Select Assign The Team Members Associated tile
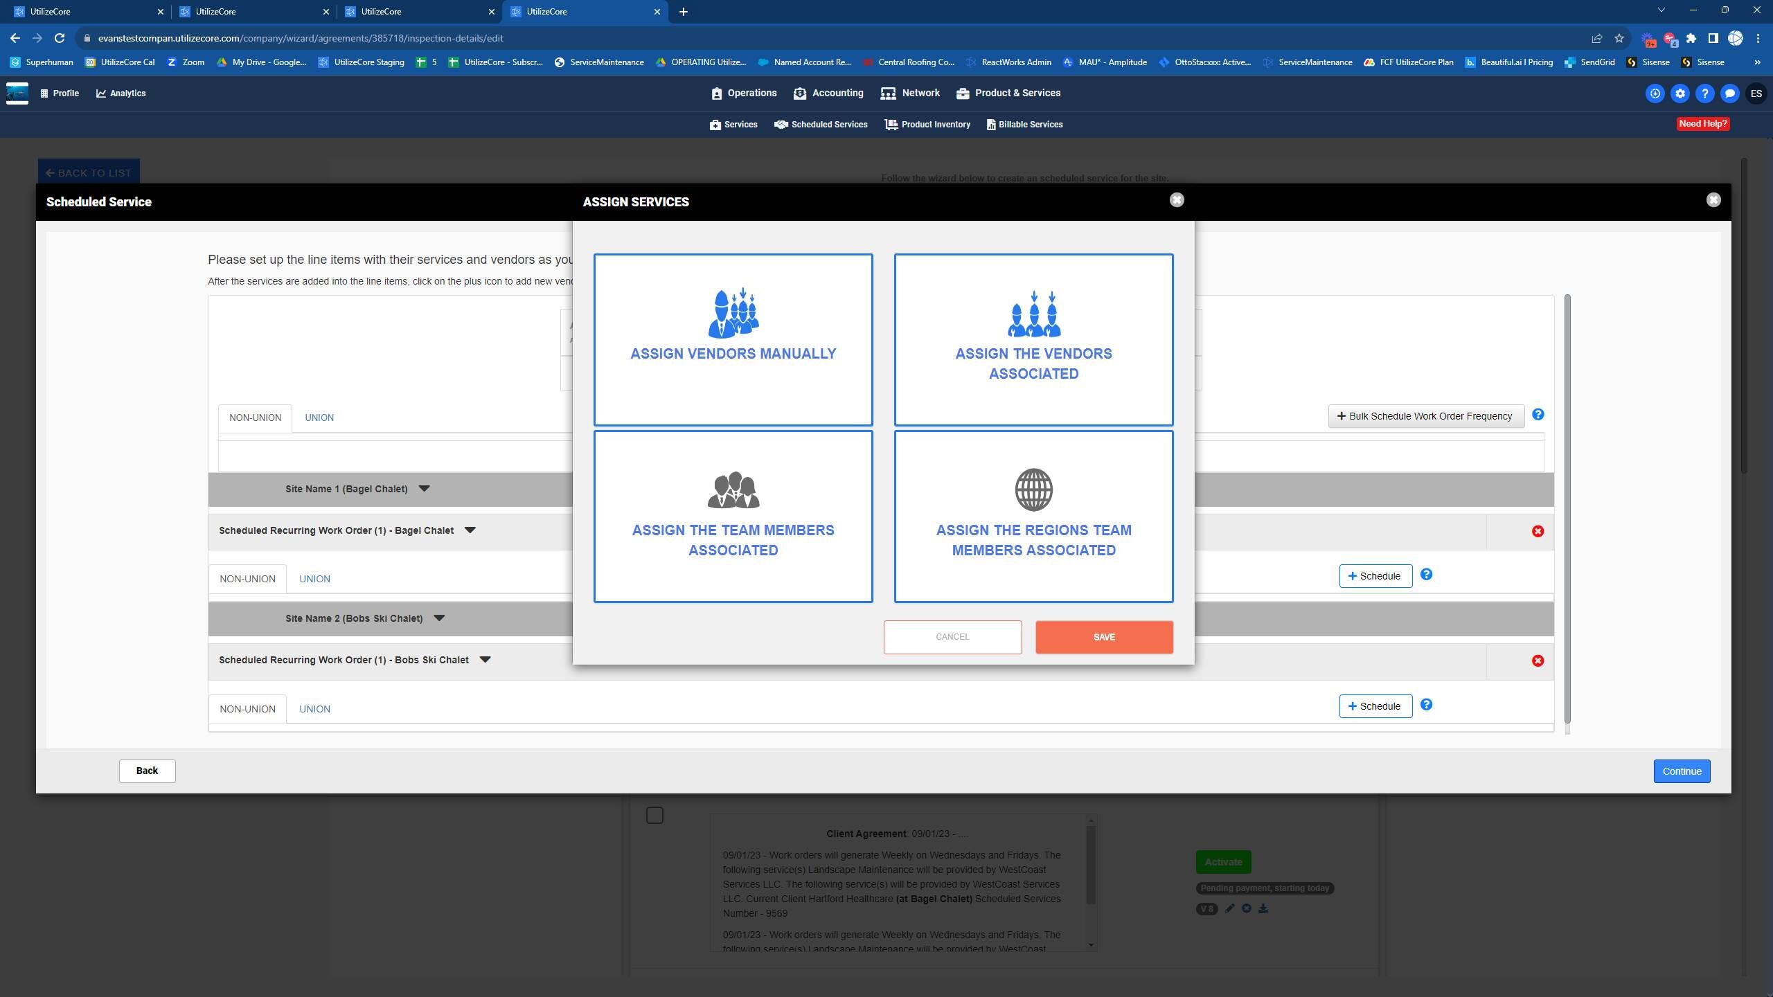This screenshot has height=997, width=1773. point(733,517)
